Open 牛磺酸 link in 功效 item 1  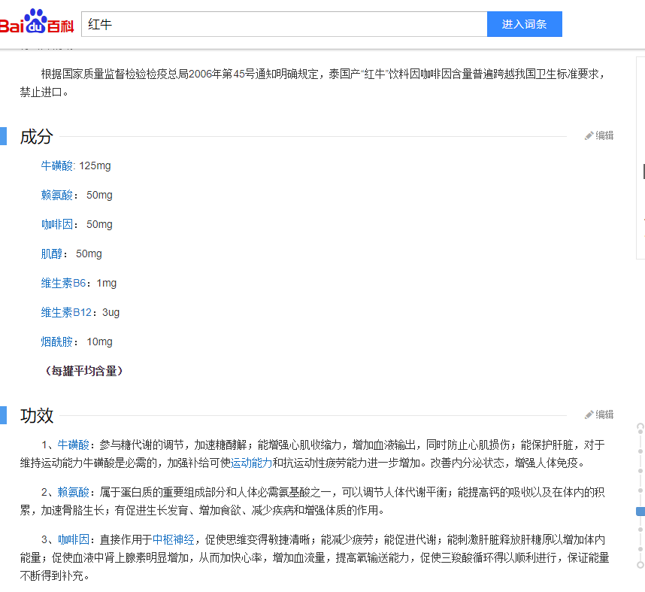[73, 445]
